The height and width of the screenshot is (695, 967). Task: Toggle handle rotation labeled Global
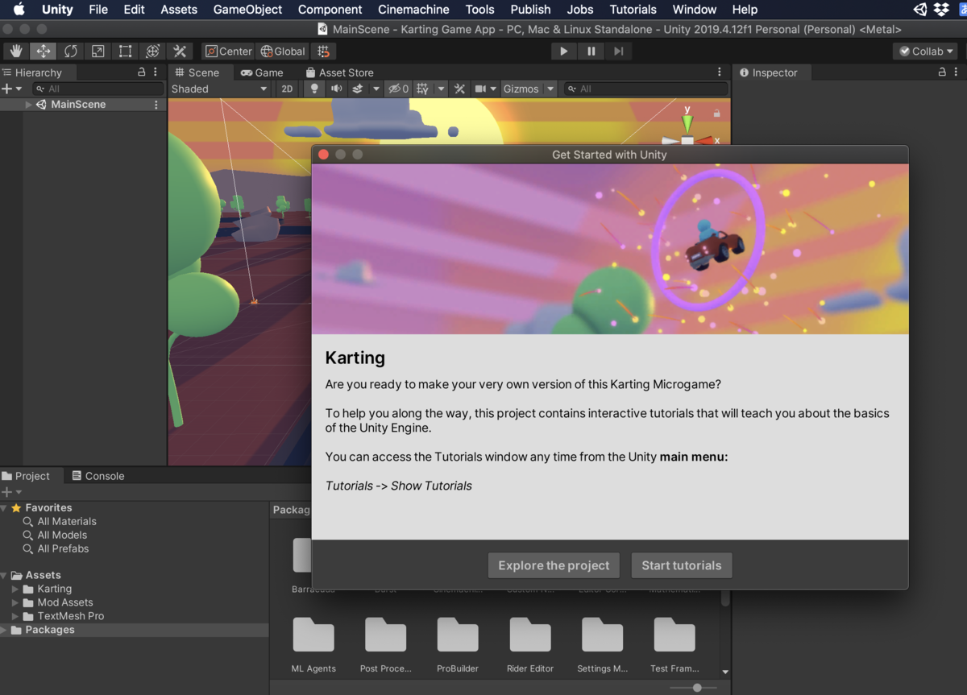click(x=283, y=51)
